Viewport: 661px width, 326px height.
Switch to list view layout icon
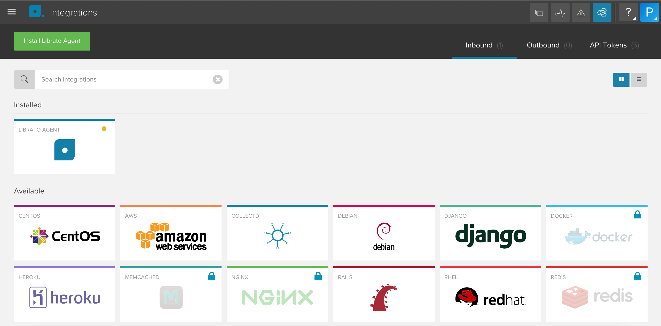coord(639,80)
